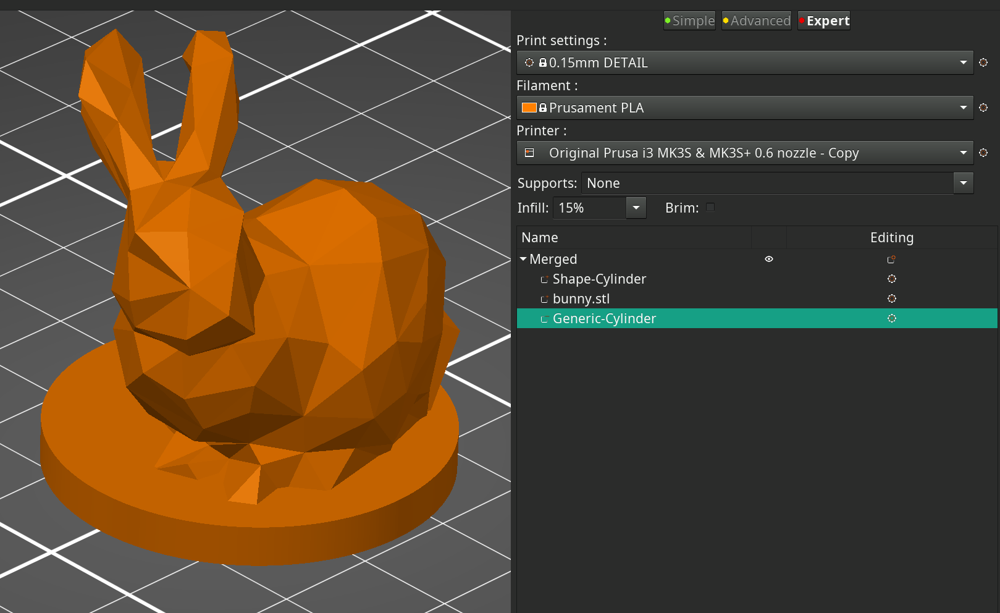Toggle visibility eye of Merged object
The width and height of the screenshot is (1000, 613).
pyautogui.click(x=769, y=259)
